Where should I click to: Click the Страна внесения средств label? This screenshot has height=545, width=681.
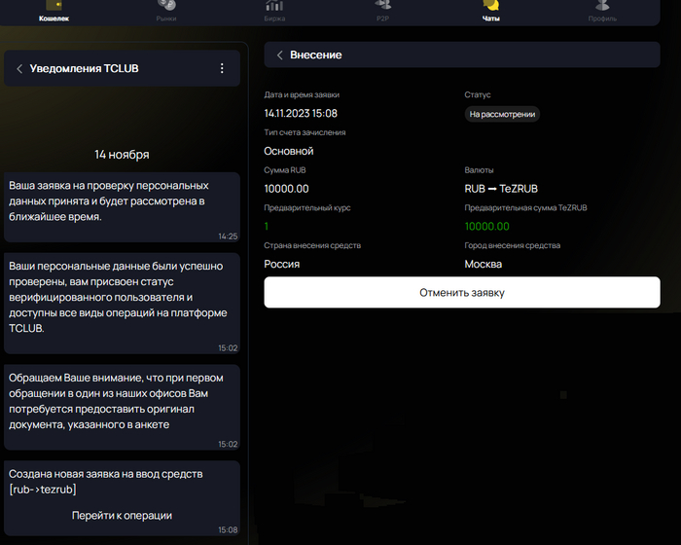312,245
